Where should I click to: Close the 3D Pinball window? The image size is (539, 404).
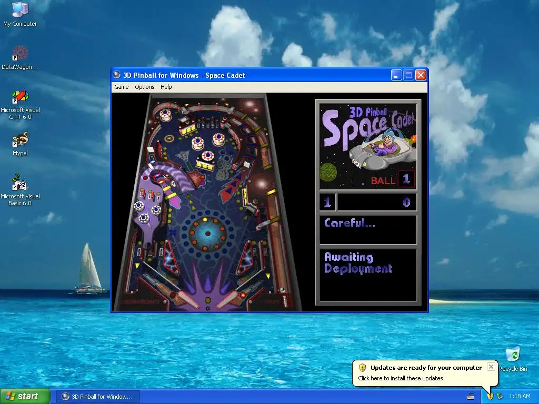point(421,75)
